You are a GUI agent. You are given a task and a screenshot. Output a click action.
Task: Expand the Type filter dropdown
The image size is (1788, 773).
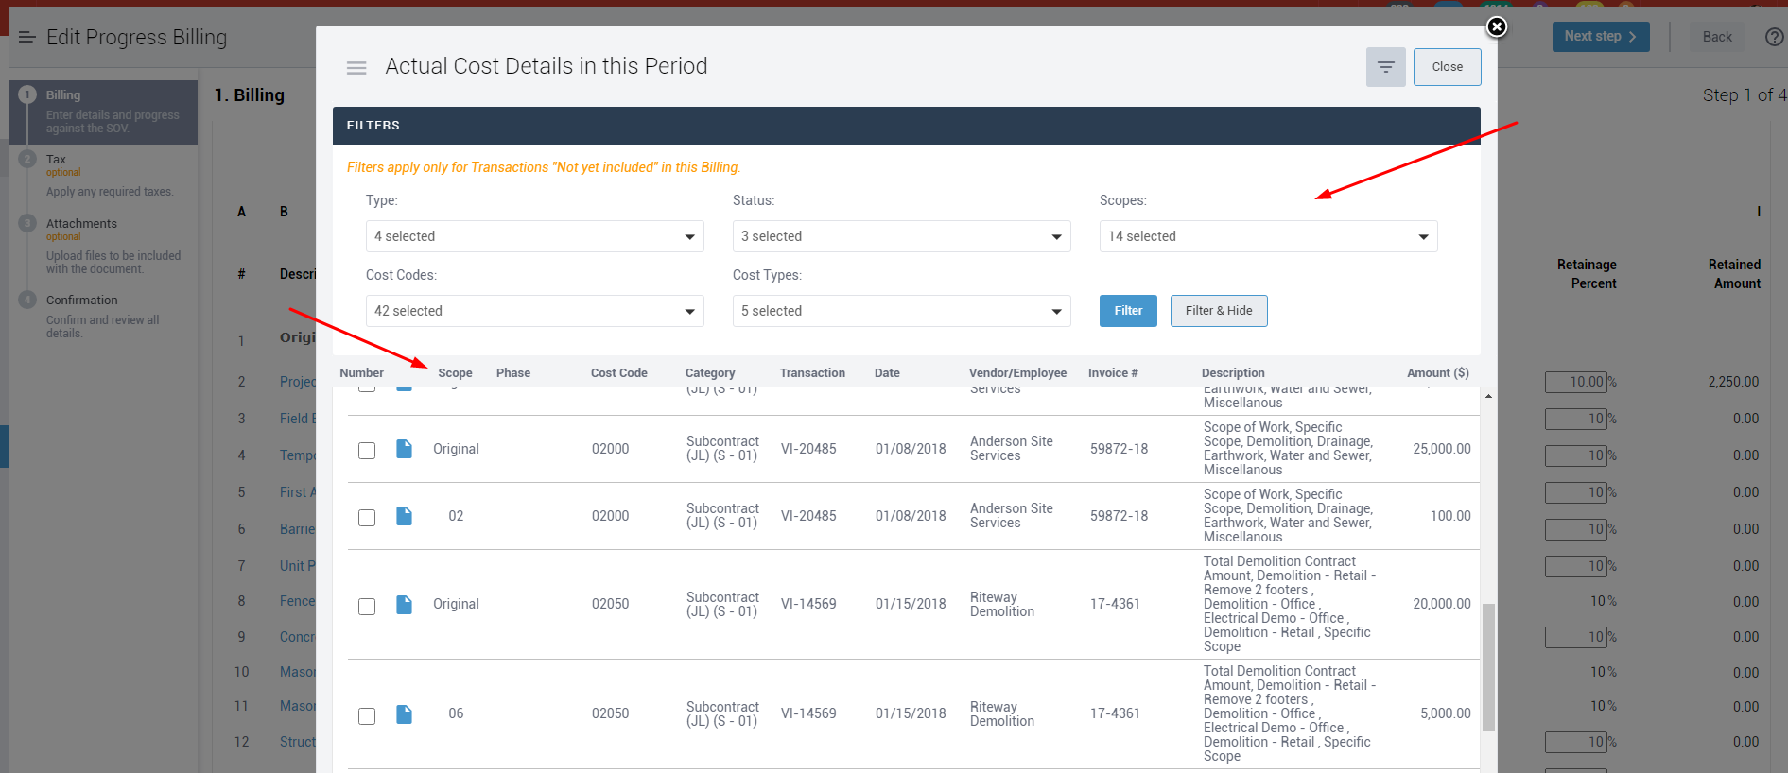pos(534,236)
